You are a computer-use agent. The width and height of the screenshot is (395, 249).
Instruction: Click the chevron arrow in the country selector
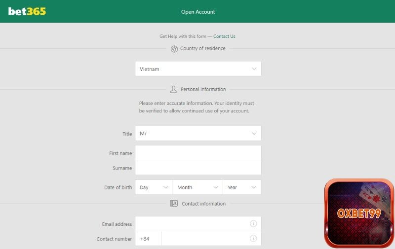click(254, 69)
